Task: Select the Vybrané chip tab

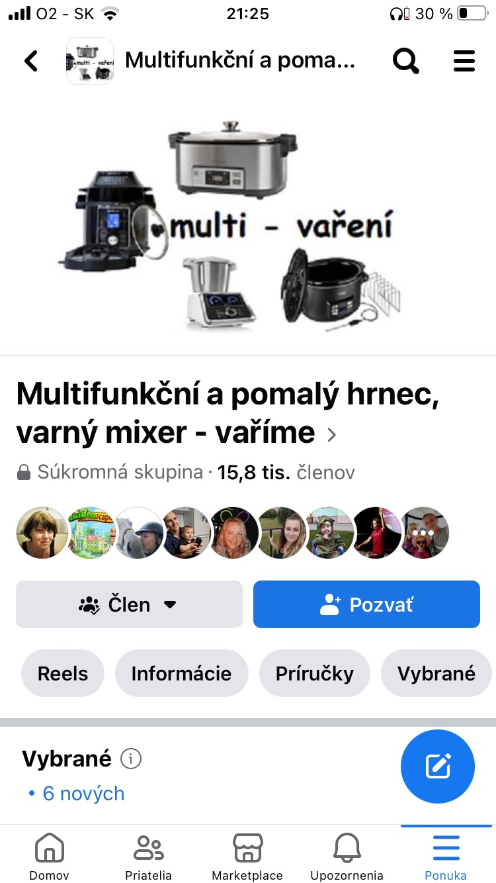Action: pyautogui.click(x=436, y=674)
